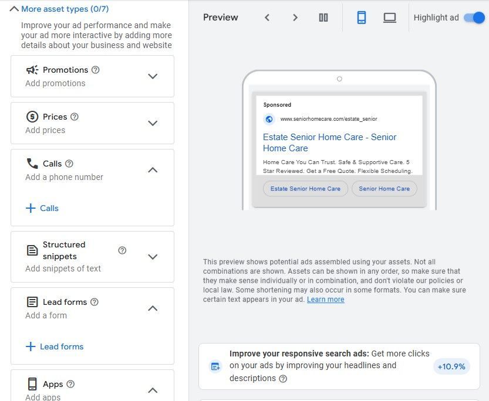
Task: Open help for Structured snippets
Action: coord(122,250)
